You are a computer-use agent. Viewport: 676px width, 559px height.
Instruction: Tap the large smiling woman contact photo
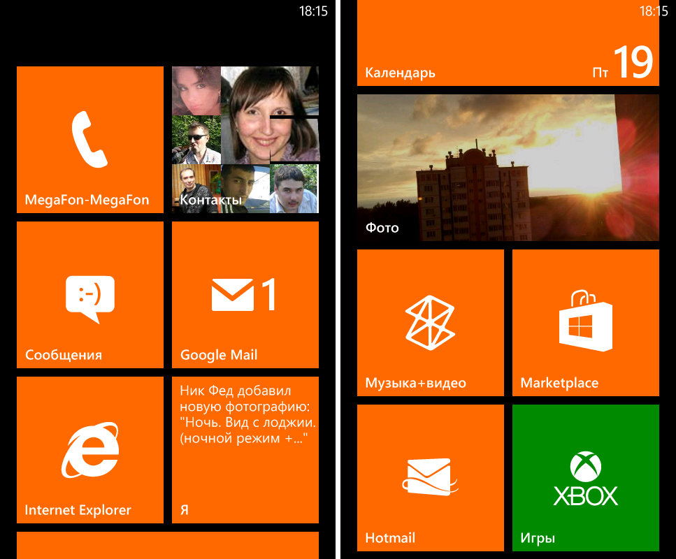pos(270,115)
